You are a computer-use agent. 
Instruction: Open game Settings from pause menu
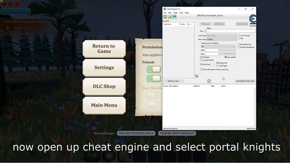(104, 67)
